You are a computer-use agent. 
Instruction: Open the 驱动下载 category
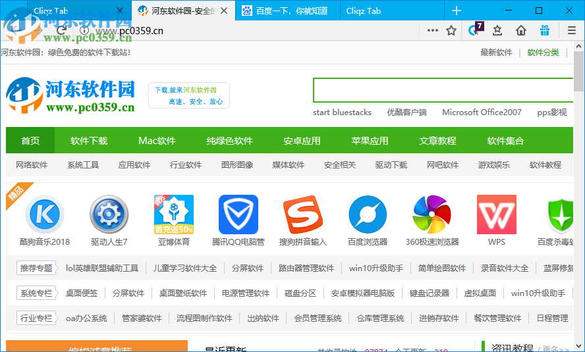(x=391, y=164)
